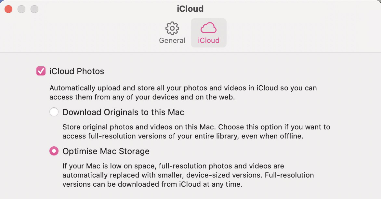The height and width of the screenshot is (199, 381).
Task: Click the Optimise Mac Storage radio button
Action: point(54,151)
